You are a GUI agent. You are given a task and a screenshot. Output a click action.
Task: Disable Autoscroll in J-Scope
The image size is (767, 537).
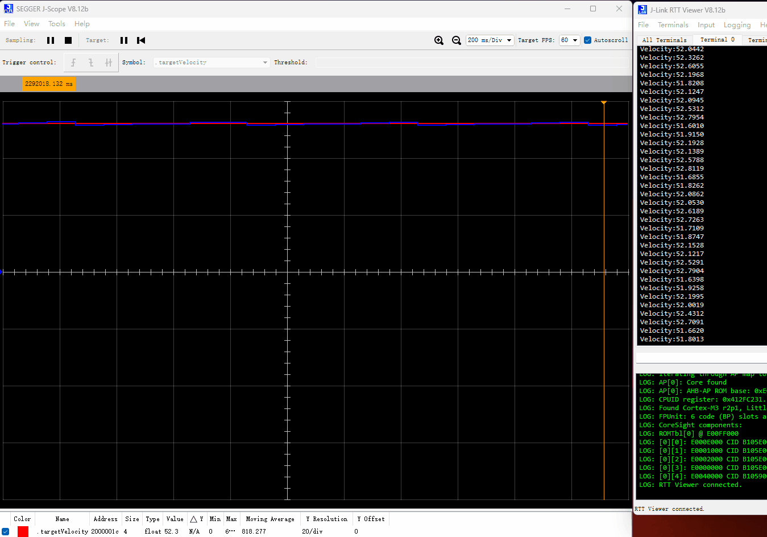point(588,40)
